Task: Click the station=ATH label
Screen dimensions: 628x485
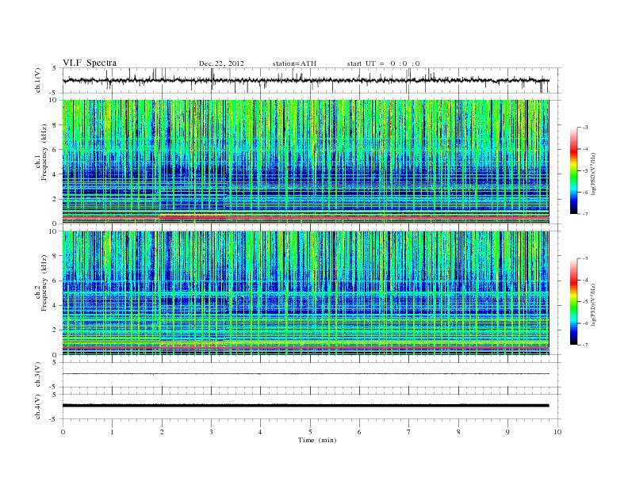Action: point(293,63)
